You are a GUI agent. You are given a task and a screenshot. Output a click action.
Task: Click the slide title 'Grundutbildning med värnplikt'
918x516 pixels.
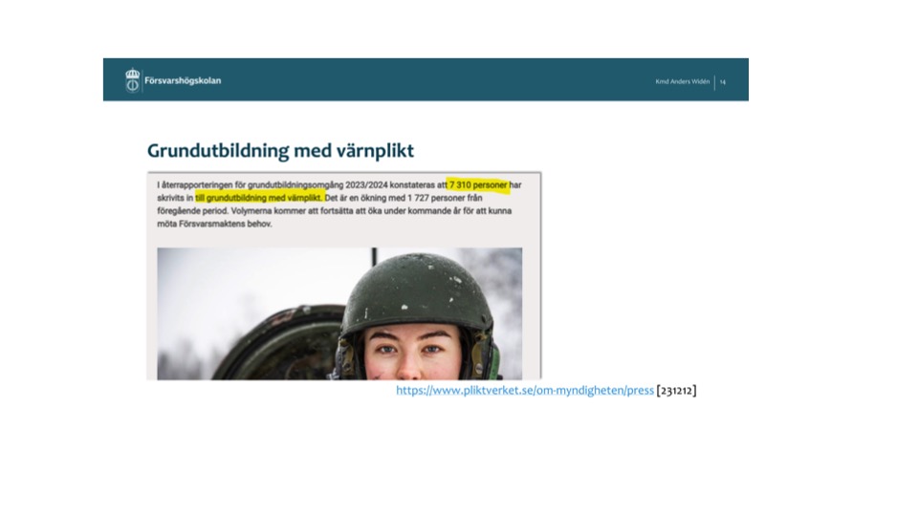pyautogui.click(x=280, y=150)
